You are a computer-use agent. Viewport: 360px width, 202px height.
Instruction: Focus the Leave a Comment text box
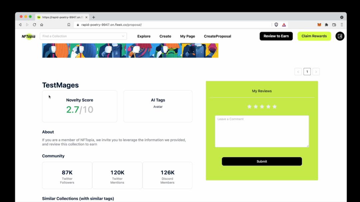[x=262, y=131]
